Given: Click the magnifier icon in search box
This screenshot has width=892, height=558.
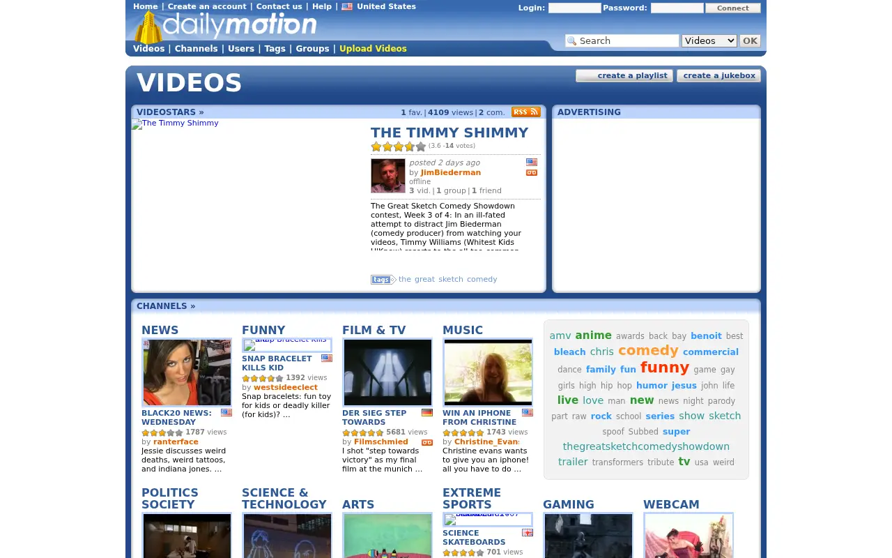Looking at the screenshot, I should 572,41.
